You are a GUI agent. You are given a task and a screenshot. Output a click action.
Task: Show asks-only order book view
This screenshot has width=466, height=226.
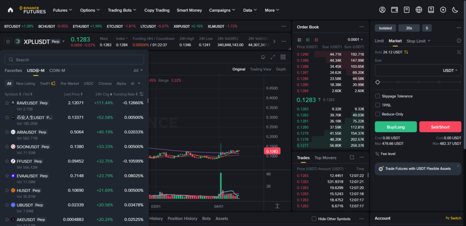tap(317, 40)
